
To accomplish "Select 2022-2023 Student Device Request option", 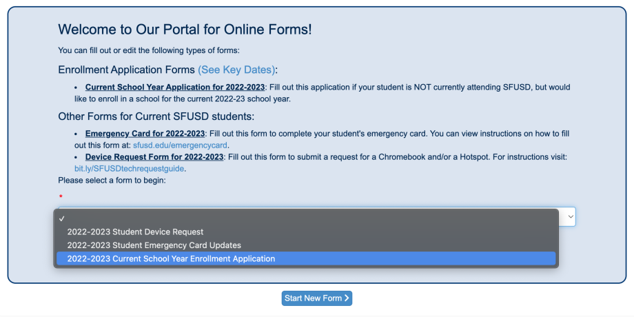I will click(x=136, y=232).
